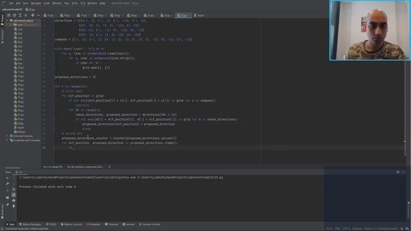Click down-arrow in Run console

(x=13, y=184)
